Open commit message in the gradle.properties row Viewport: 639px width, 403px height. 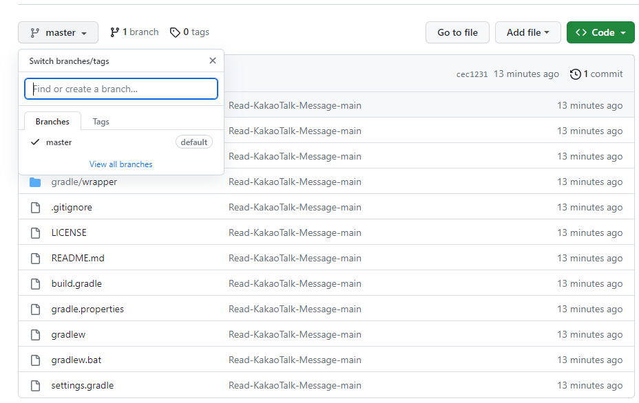[x=295, y=309]
